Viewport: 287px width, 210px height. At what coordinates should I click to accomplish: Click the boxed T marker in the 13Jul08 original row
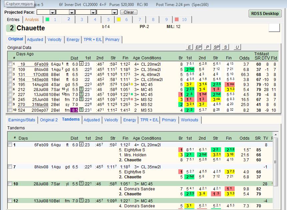point(81,94)
